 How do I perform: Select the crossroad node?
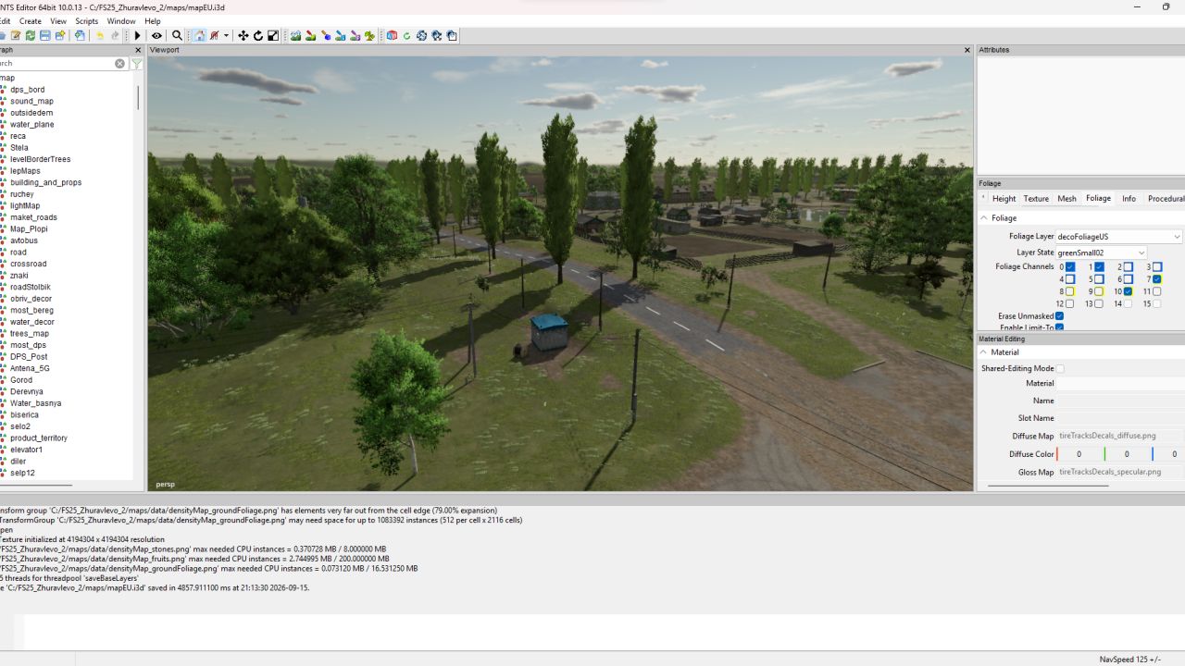(29, 265)
